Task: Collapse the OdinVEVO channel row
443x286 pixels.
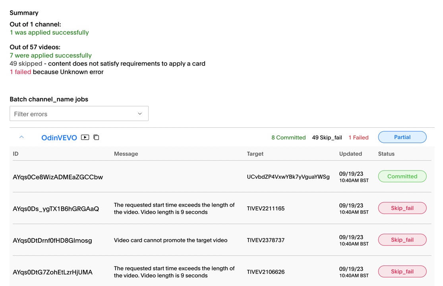Action: tap(21, 137)
